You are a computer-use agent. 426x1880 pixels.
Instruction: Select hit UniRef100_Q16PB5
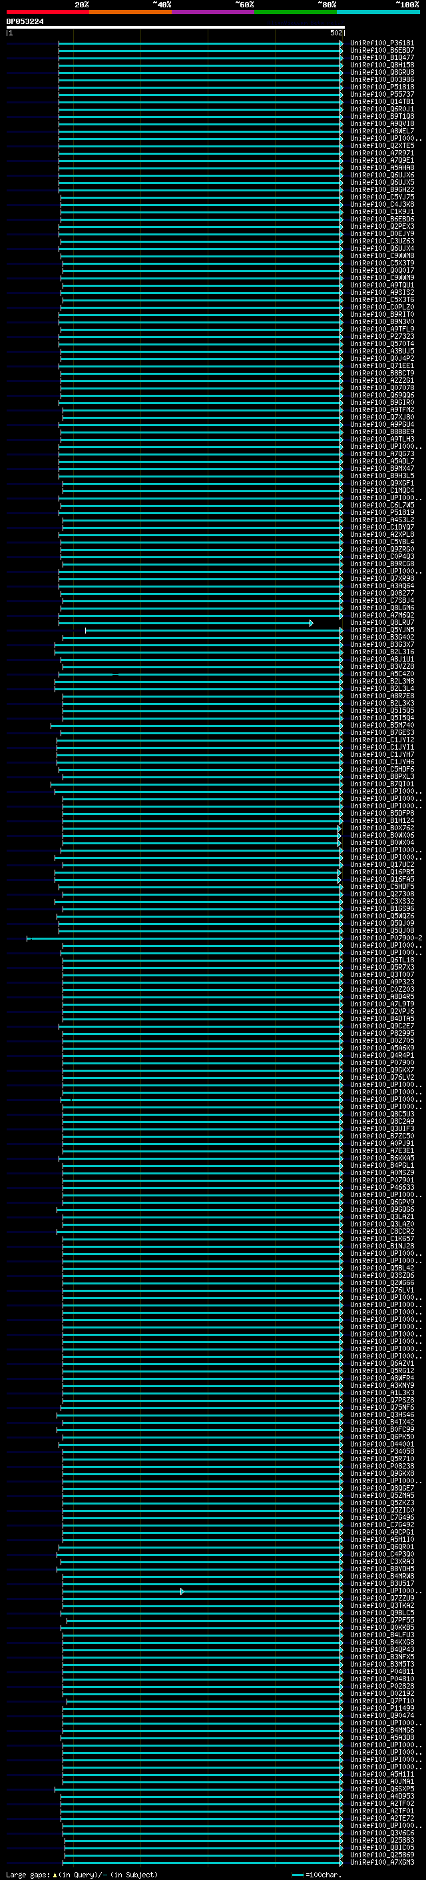(x=381, y=872)
